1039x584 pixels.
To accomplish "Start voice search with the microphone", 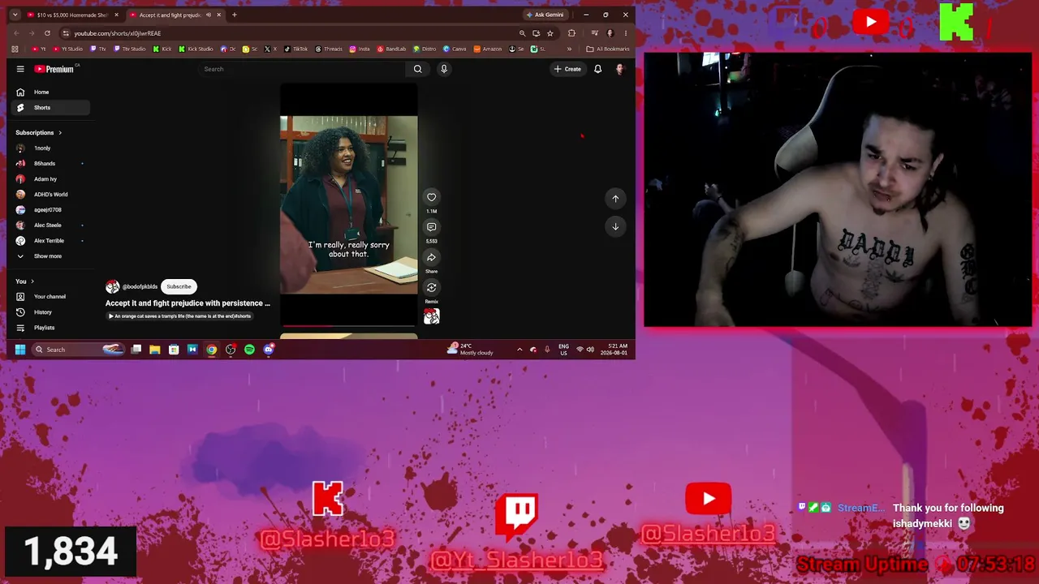I will click(x=444, y=69).
